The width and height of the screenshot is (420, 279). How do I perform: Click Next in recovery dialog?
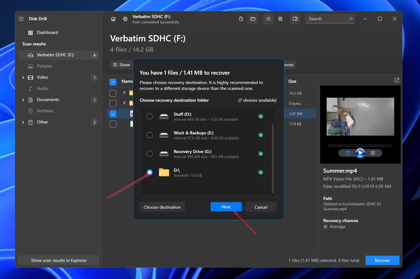[226, 207]
